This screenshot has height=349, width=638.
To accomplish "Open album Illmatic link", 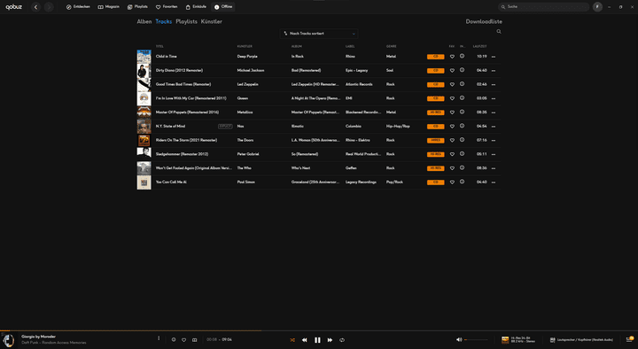I will pos(298,126).
